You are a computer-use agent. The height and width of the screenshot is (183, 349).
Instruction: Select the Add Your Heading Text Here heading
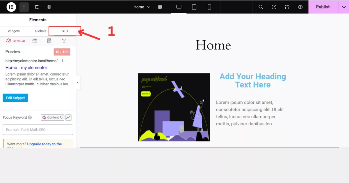pyautogui.click(x=253, y=81)
